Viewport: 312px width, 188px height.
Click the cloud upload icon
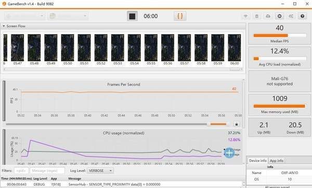(268, 16)
